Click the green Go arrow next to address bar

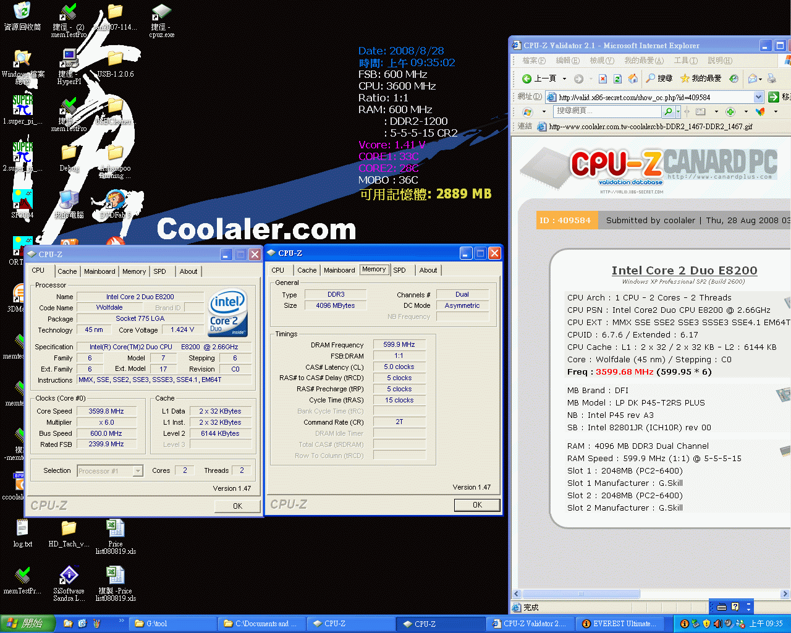click(x=774, y=97)
